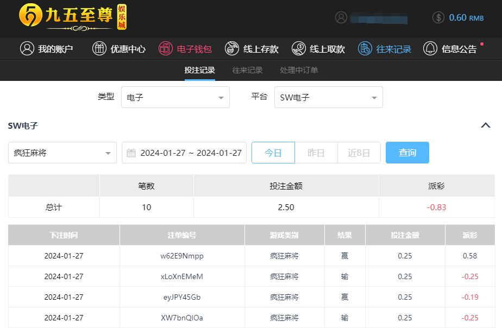The height and width of the screenshot is (328, 502).
Task: Open the 平台 dropdown showing SW电子
Action: tap(329, 97)
